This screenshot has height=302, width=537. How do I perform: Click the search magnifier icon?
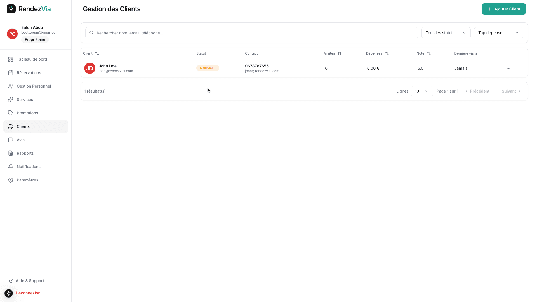91,33
